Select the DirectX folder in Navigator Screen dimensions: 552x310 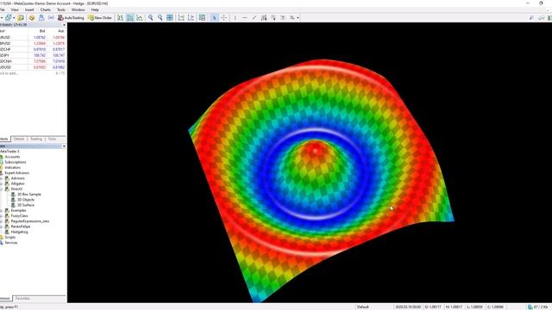(x=16, y=189)
